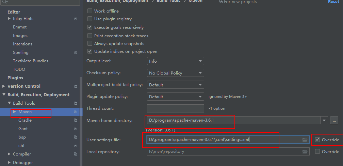The width and height of the screenshot is (343, 166).
Task: Toggle Override for Local repository
Action: coord(317,152)
